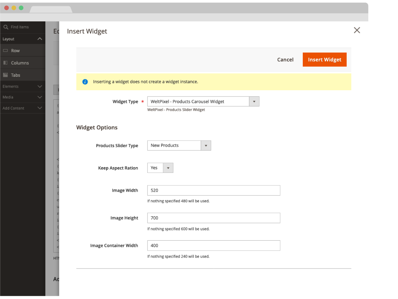Click the search magnifier icon in sidebar
398x299 pixels.
(5, 27)
